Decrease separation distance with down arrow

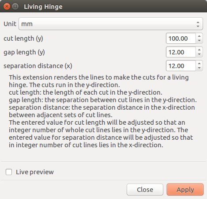(x=199, y=68)
